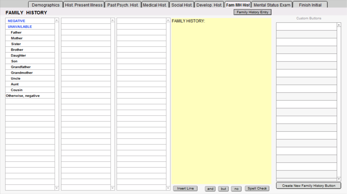Pick Grandmother in the relatives list
This screenshot has height=194, width=347.
coord(22,73)
